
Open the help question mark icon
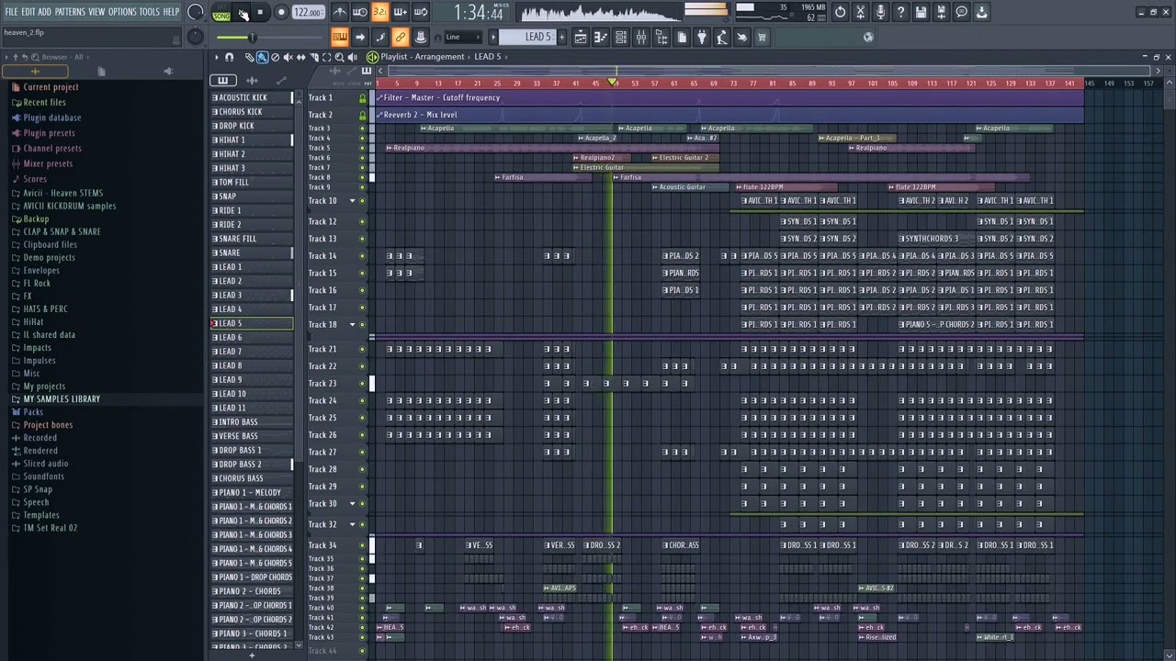point(900,12)
